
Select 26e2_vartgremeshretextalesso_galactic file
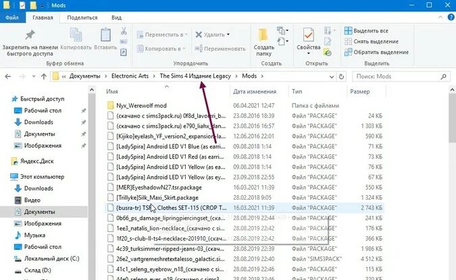pyautogui.click(x=170, y=259)
